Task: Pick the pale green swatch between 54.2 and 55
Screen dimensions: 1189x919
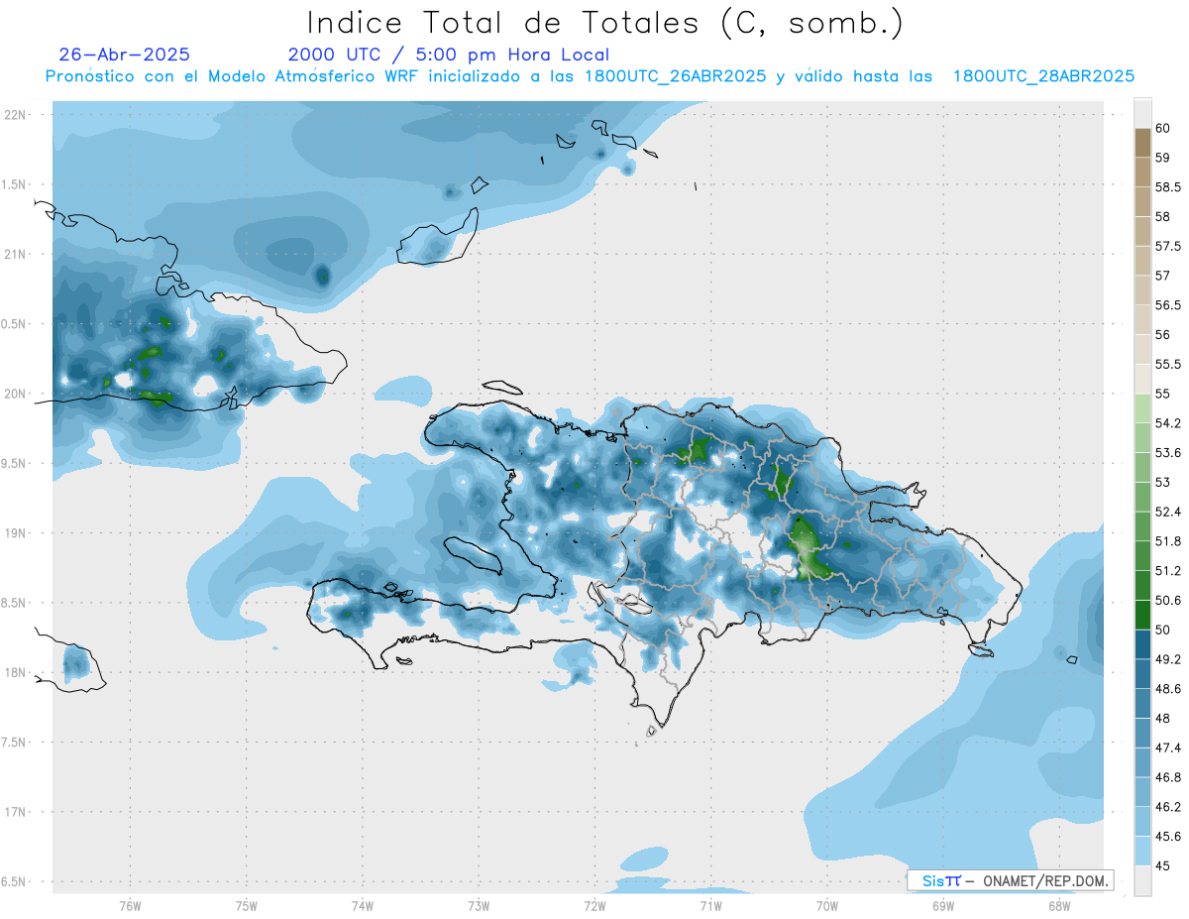Action: click(x=1142, y=408)
